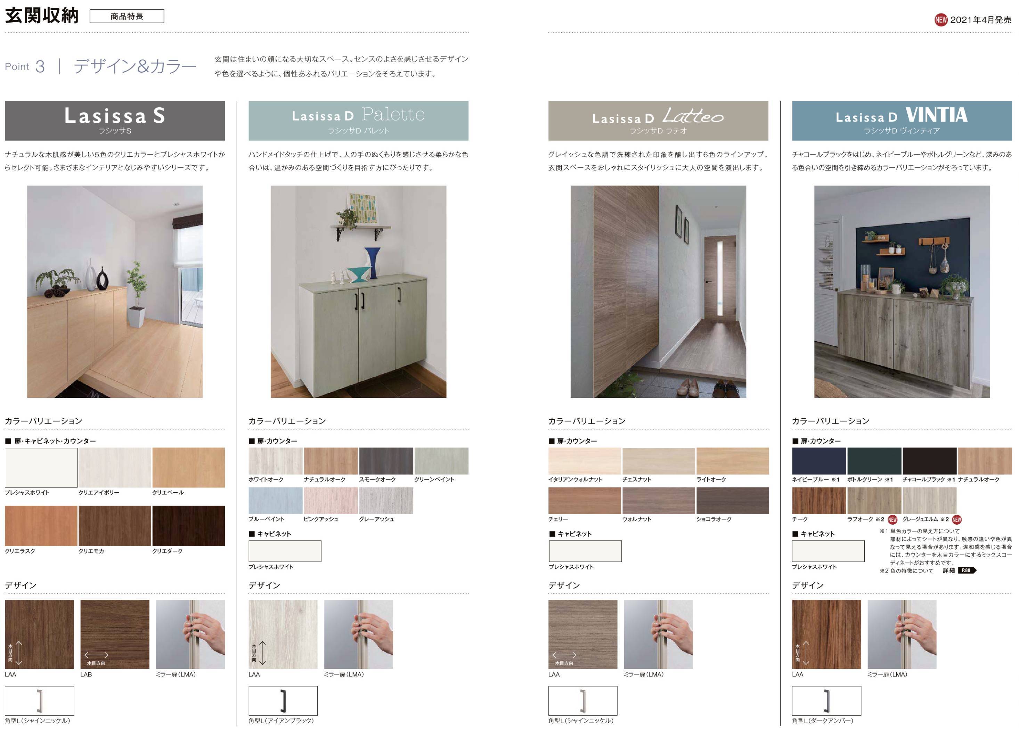The width and height of the screenshot is (1019, 731).
Task: Select the ネイビーブルー color swatch
Action: 818,461
